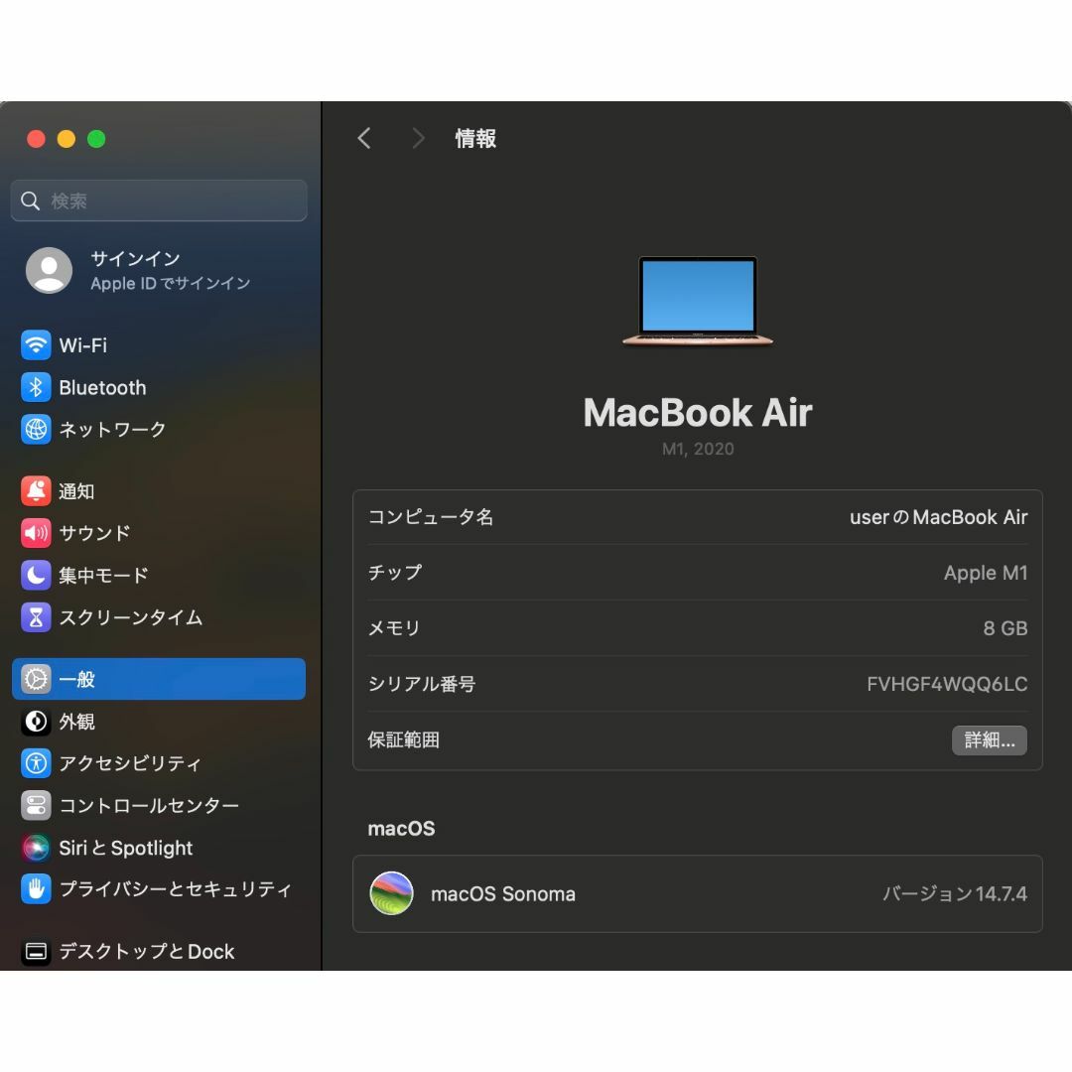Open the 外観 appearance icon
Image resolution: width=1072 pixels, height=1072 pixels.
click(x=36, y=722)
